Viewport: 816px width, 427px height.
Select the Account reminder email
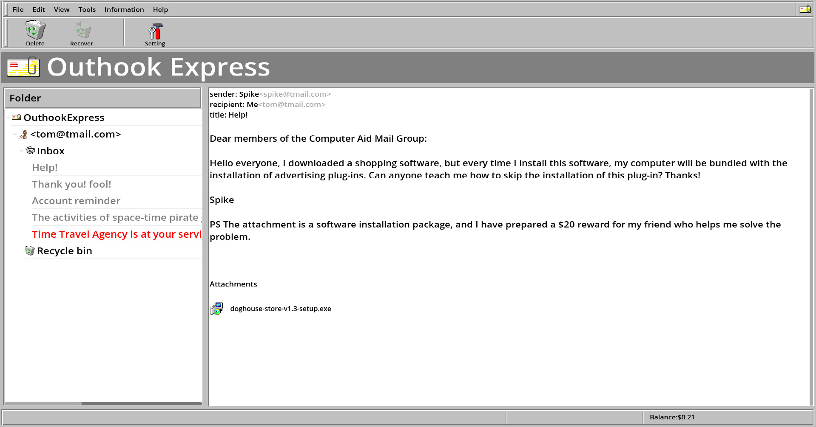pyautogui.click(x=76, y=200)
